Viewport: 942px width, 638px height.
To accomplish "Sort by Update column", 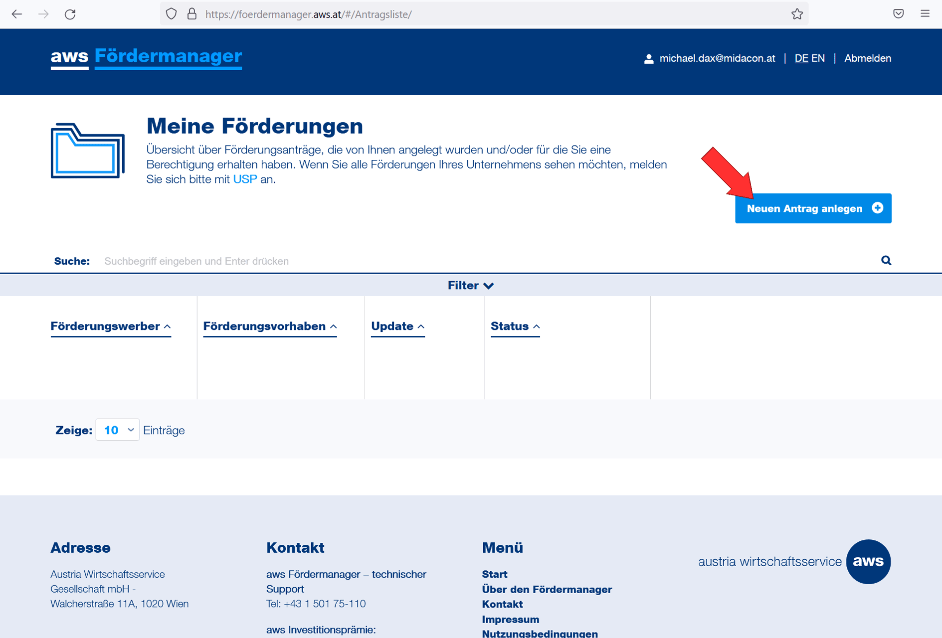I will pyautogui.click(x=397, y=326).
